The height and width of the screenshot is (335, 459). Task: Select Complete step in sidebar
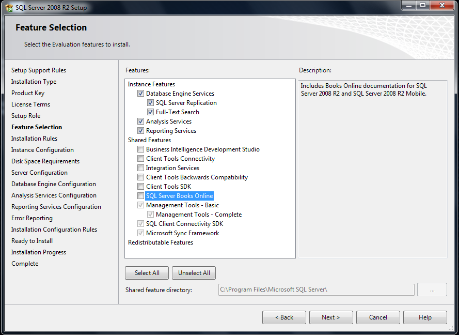(25, 264)
